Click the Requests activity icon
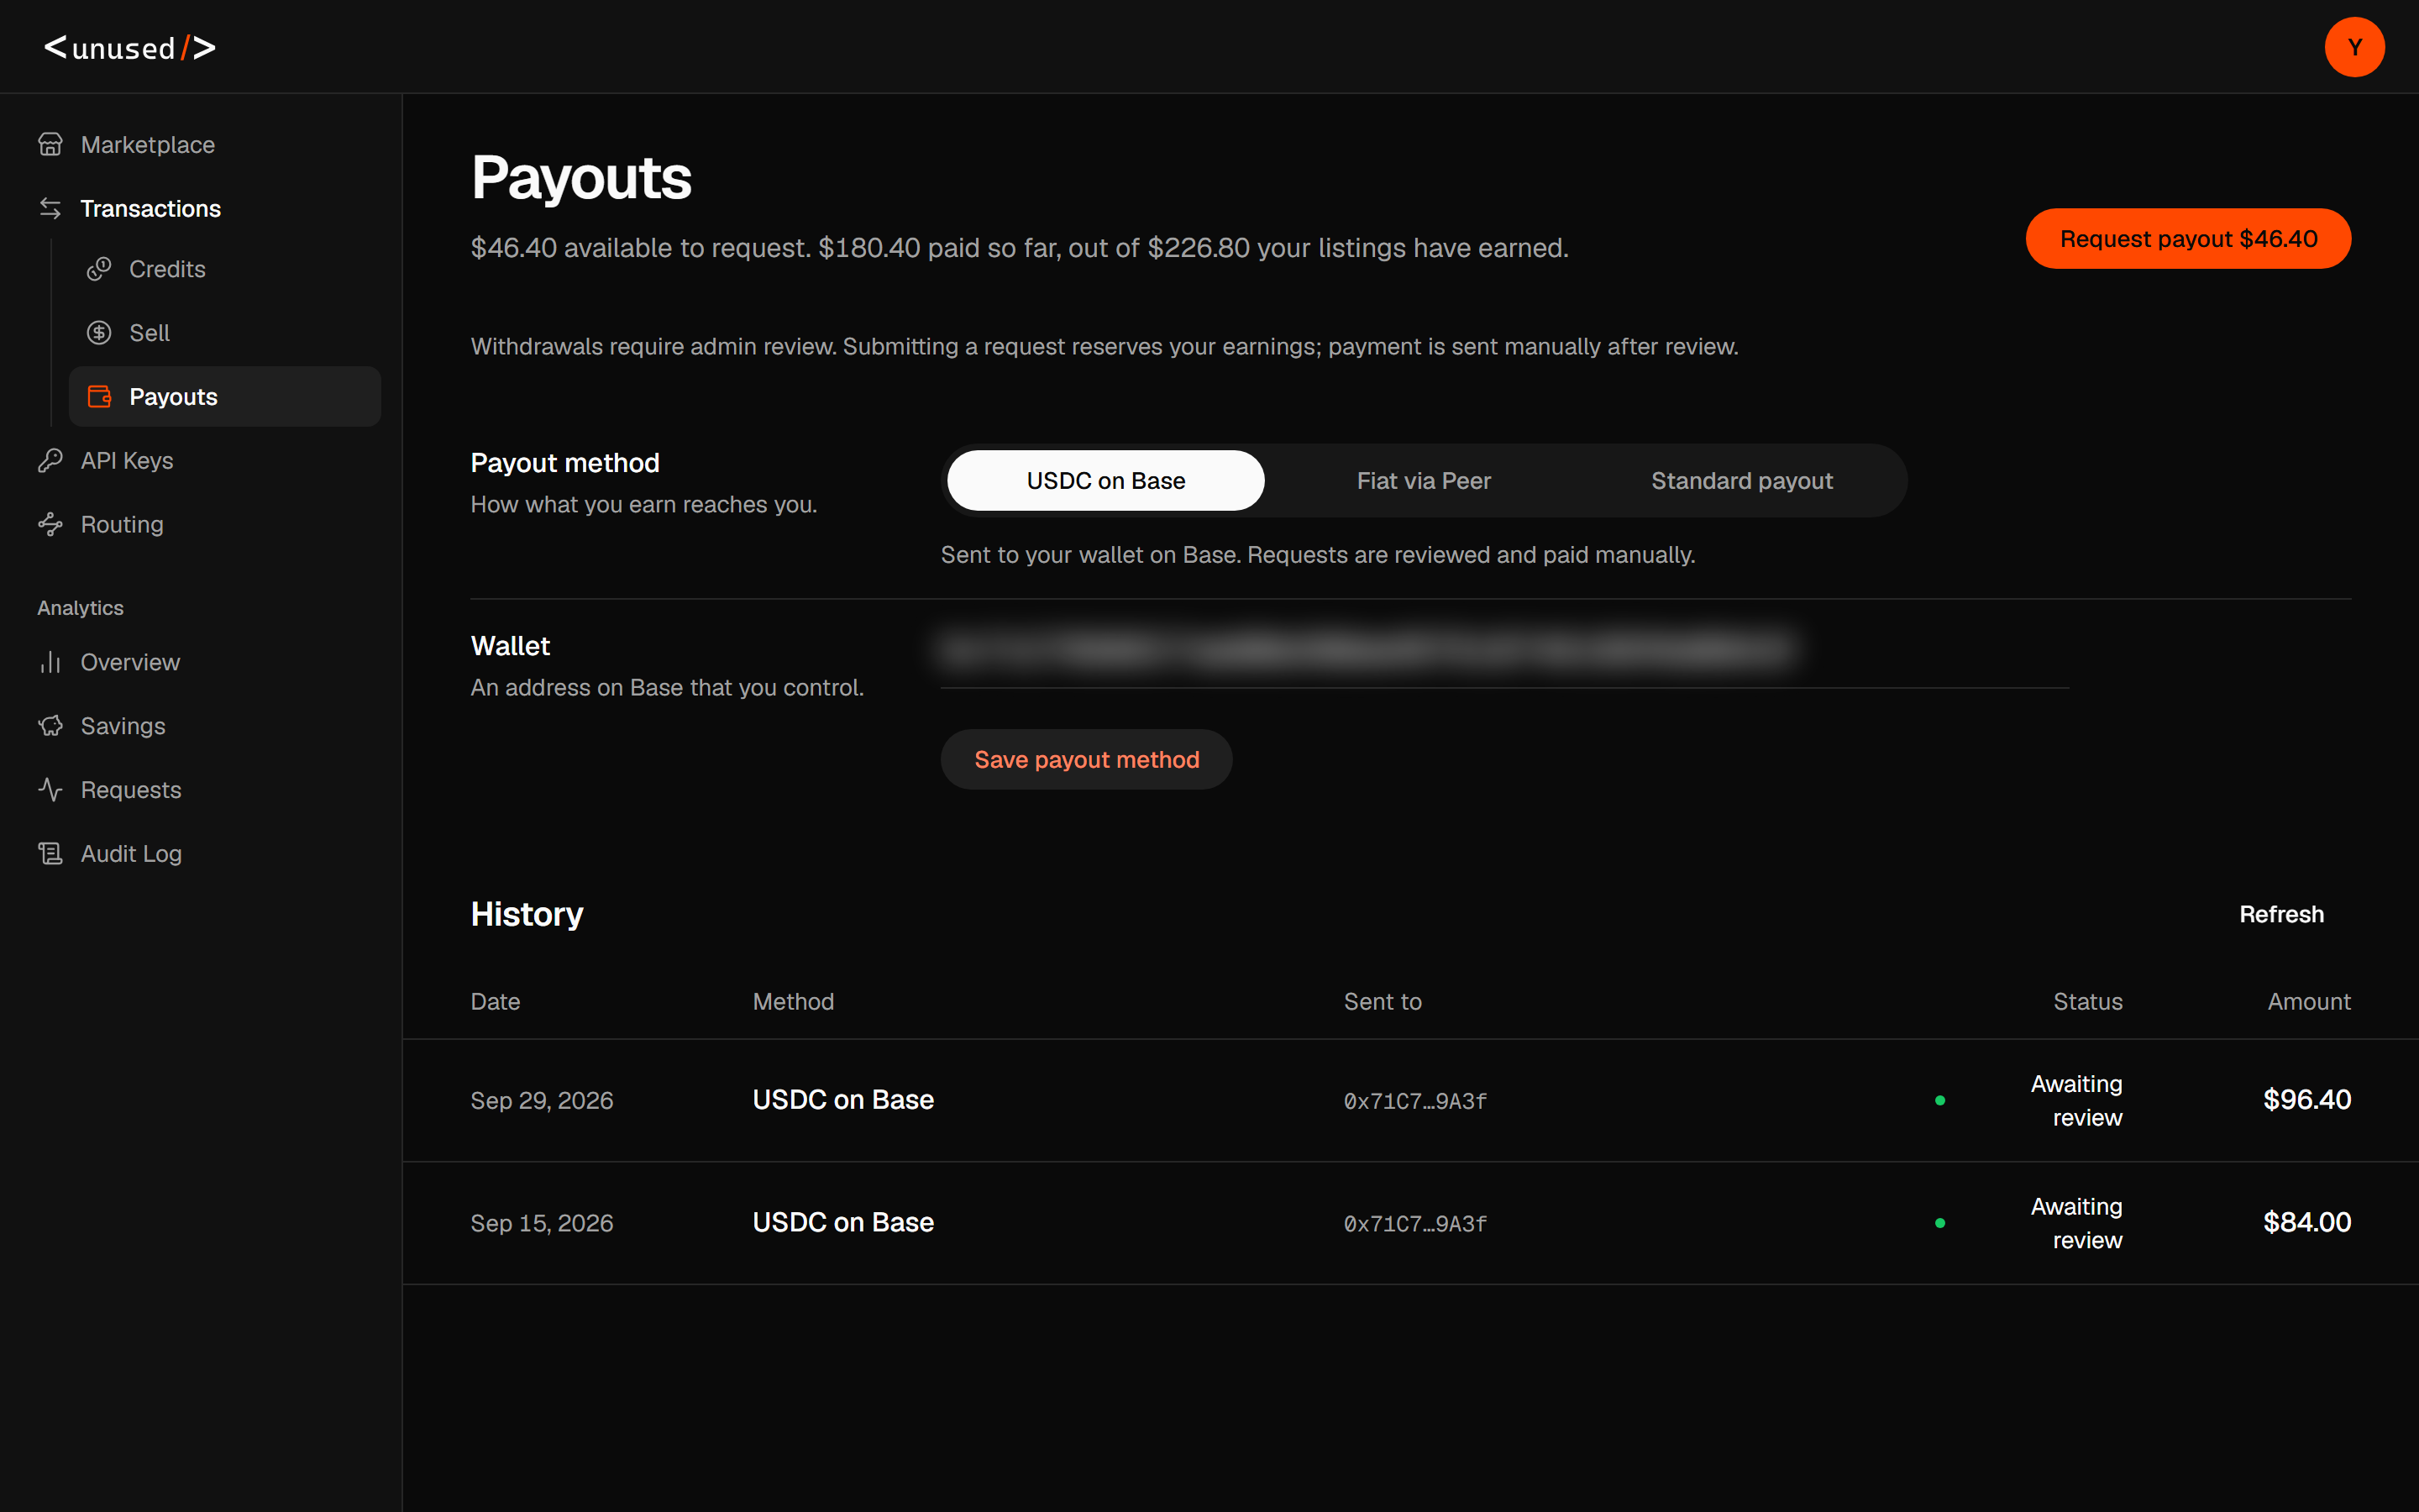Viewport: 2419px width, 1512px height. point(50,790)
